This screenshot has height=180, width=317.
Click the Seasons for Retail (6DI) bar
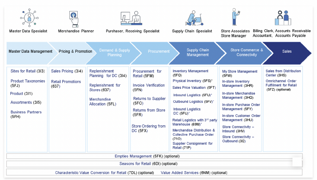pyautogui.click(x=154, y=164)
